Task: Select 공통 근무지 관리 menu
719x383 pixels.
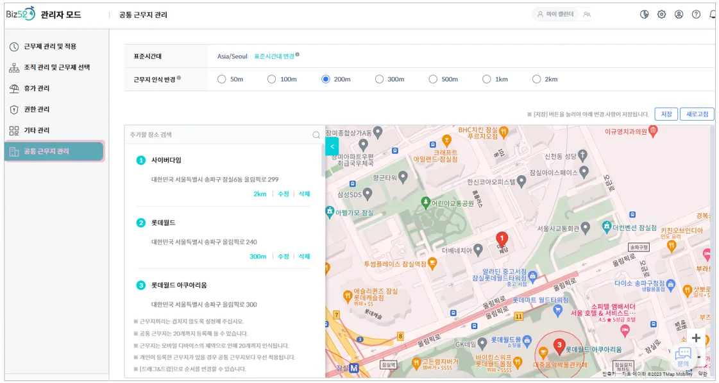Action: coord(54,151)
